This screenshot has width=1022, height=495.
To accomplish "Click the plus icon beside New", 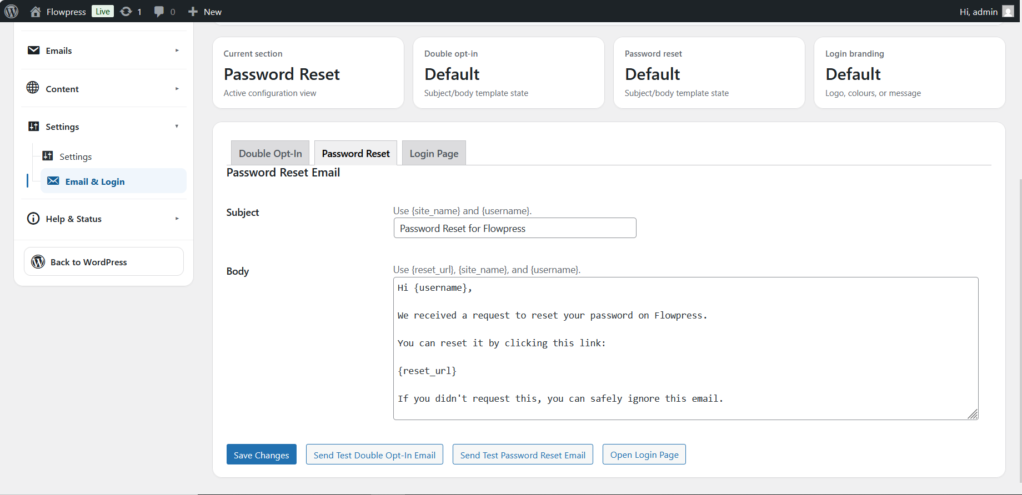I will coord(193,12).
